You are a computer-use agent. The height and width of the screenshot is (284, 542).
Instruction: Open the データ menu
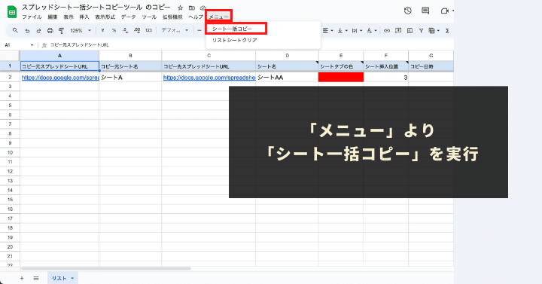pos(128,17)
